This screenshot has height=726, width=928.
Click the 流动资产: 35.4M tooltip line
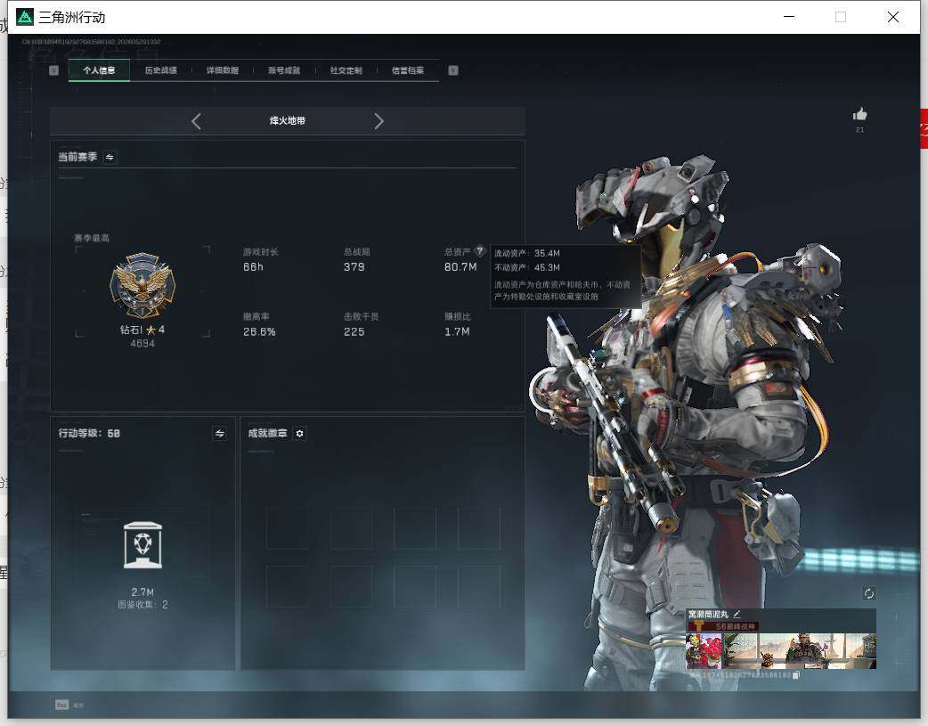[526, 254]
